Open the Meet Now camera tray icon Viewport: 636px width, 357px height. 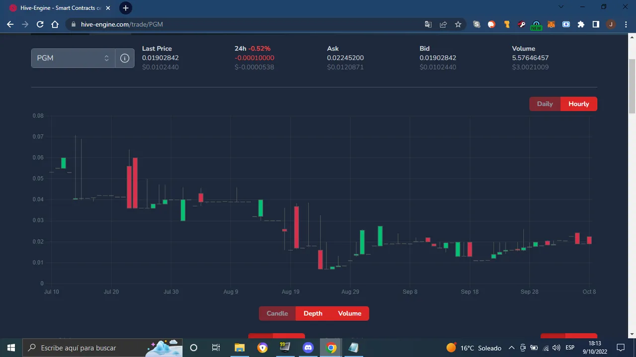tap(523, 348)
